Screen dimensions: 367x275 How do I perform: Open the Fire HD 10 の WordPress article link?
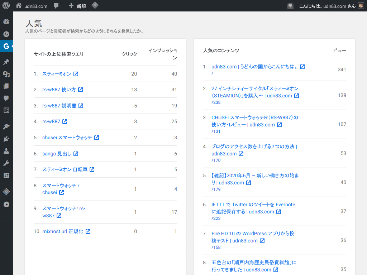pos(253,237)
